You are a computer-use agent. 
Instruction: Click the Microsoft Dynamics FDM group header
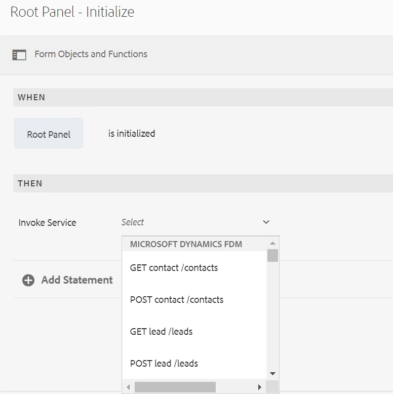pos(186,244)
